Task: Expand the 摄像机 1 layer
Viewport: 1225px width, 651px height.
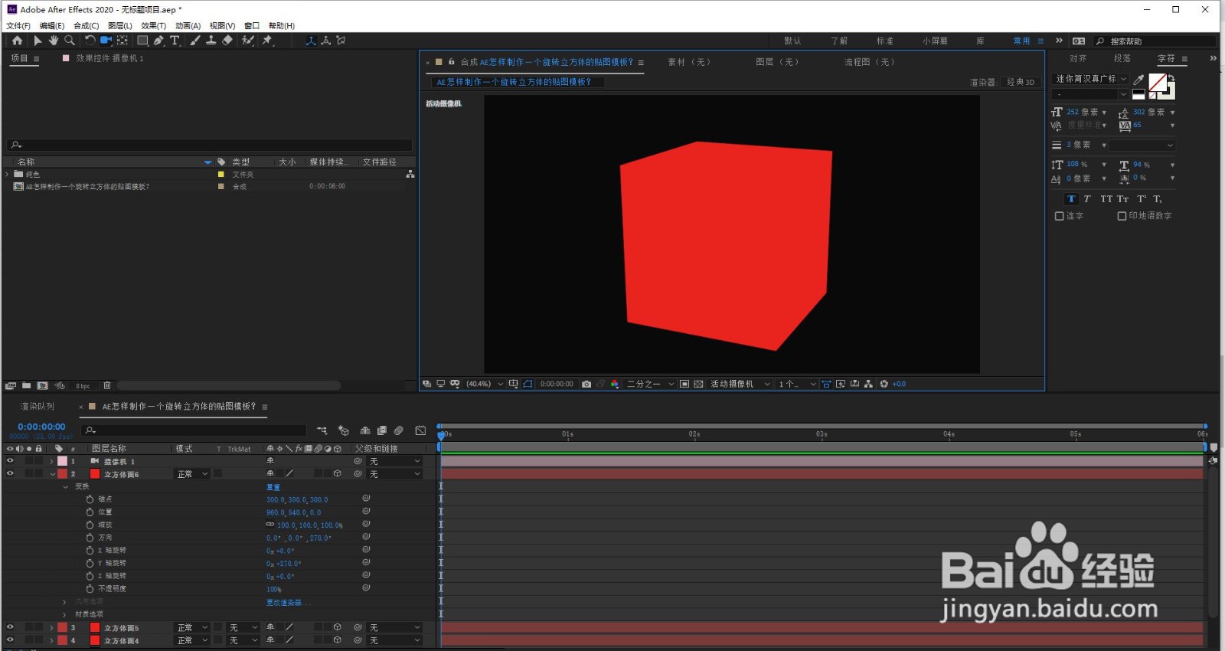Action: [52, 461]
